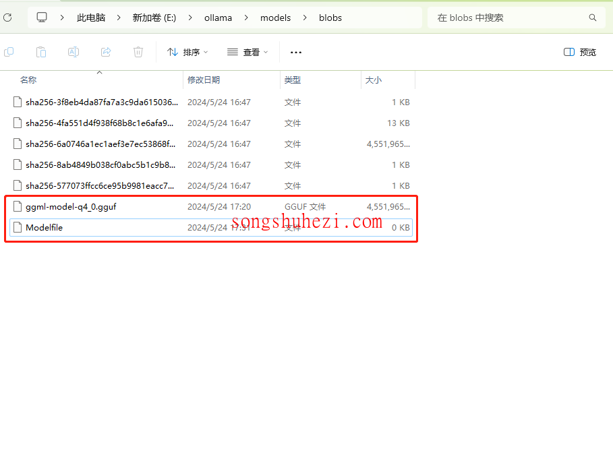Click the paste clipboard icon

(x=41, y=52)
